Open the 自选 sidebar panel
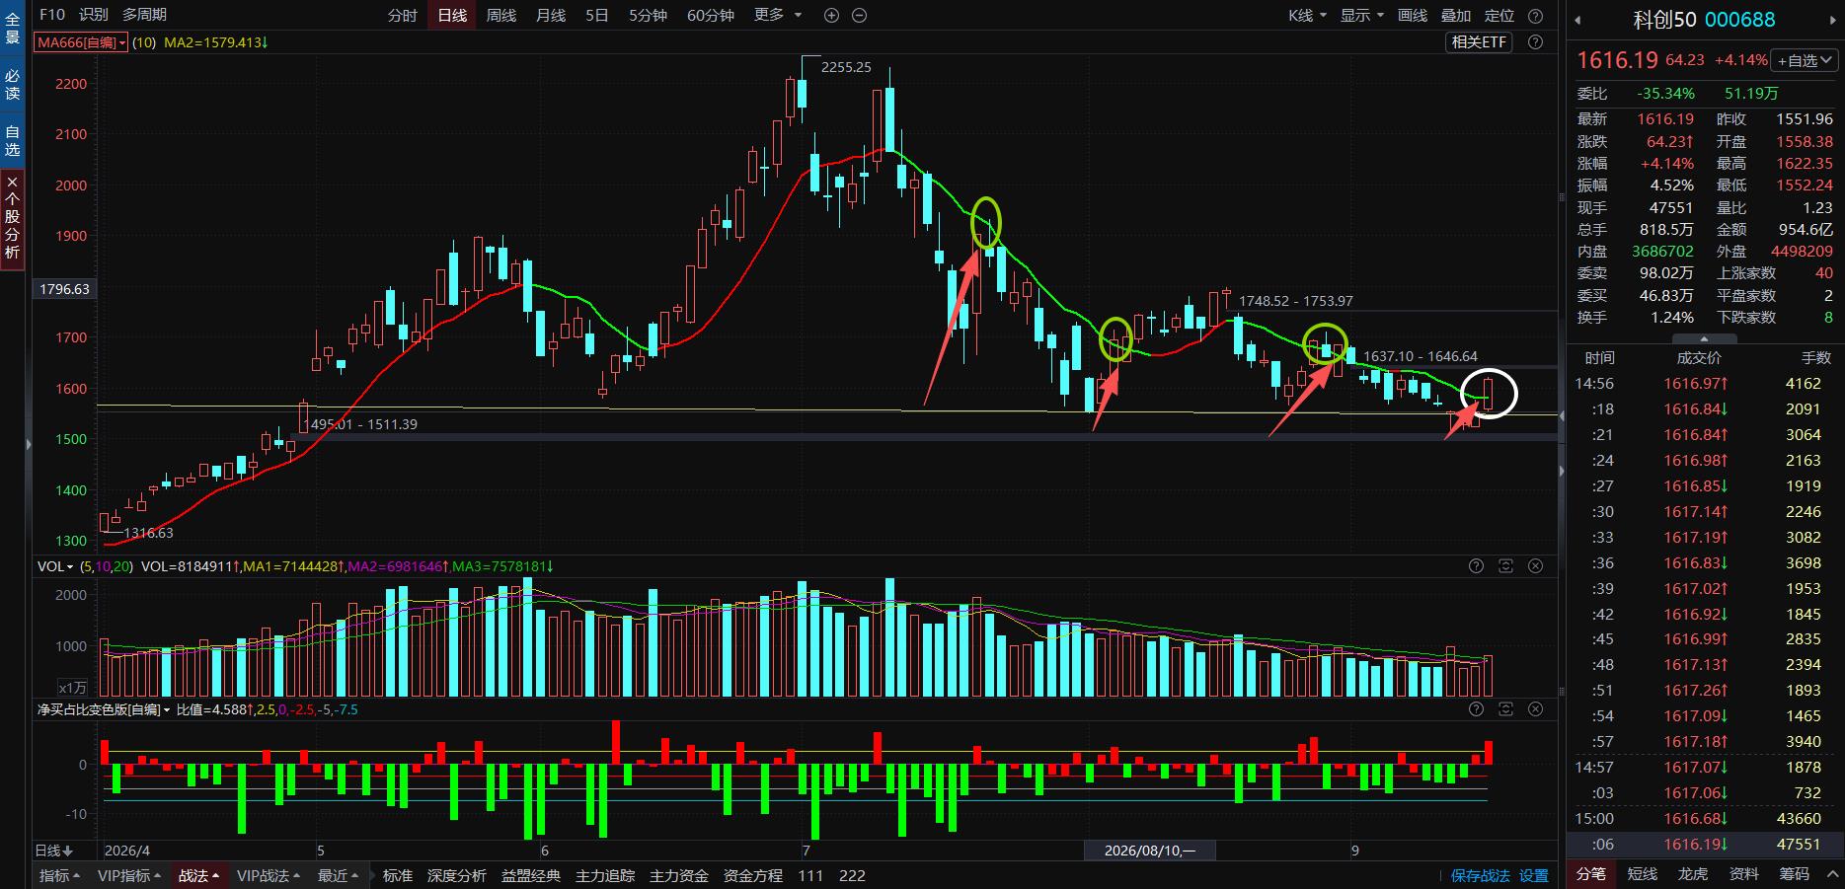This screenshot has width=1845, height=889. tap(12, 141)
